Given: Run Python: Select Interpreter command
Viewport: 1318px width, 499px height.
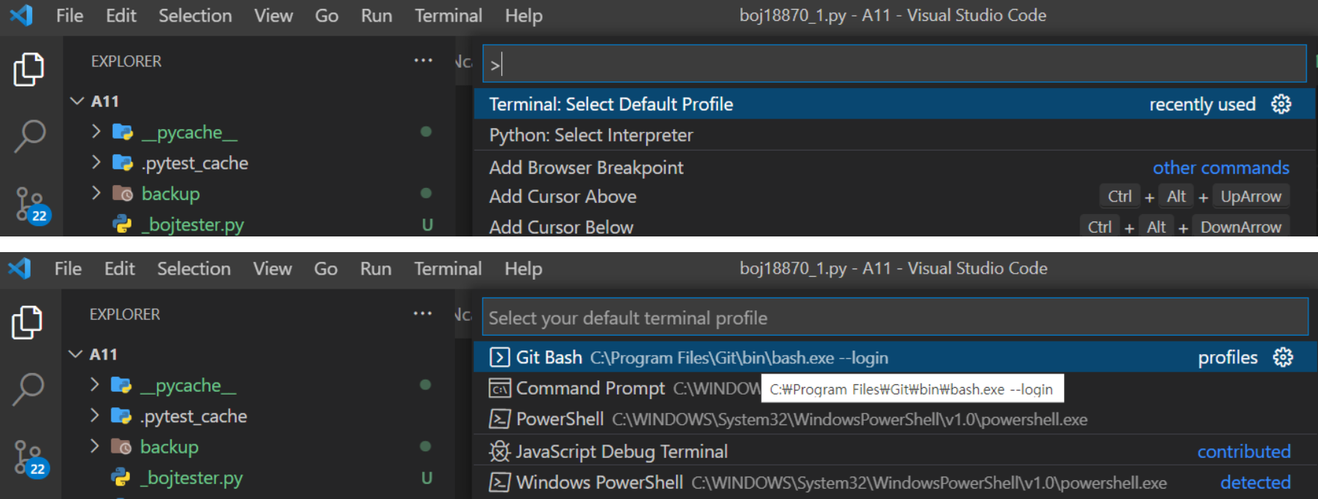Looking at the screenshot, I should [x=894, y=135].
